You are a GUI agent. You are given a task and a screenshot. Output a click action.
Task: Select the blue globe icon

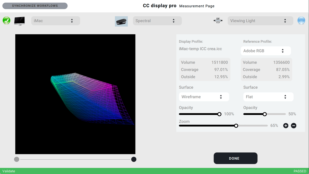[x=301, y=20]
